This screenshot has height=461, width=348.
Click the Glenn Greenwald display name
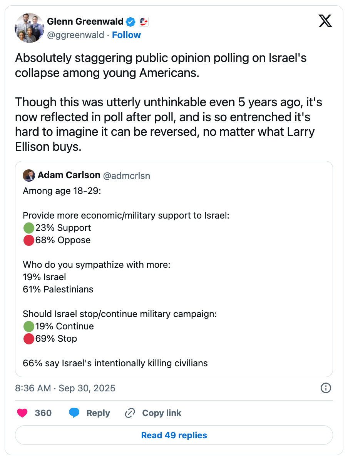click(x=85, y=22)
